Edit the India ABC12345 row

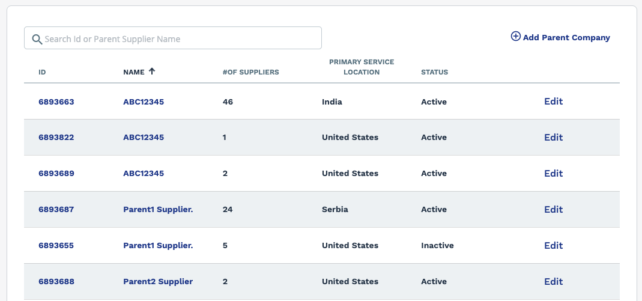click(554, 102)
